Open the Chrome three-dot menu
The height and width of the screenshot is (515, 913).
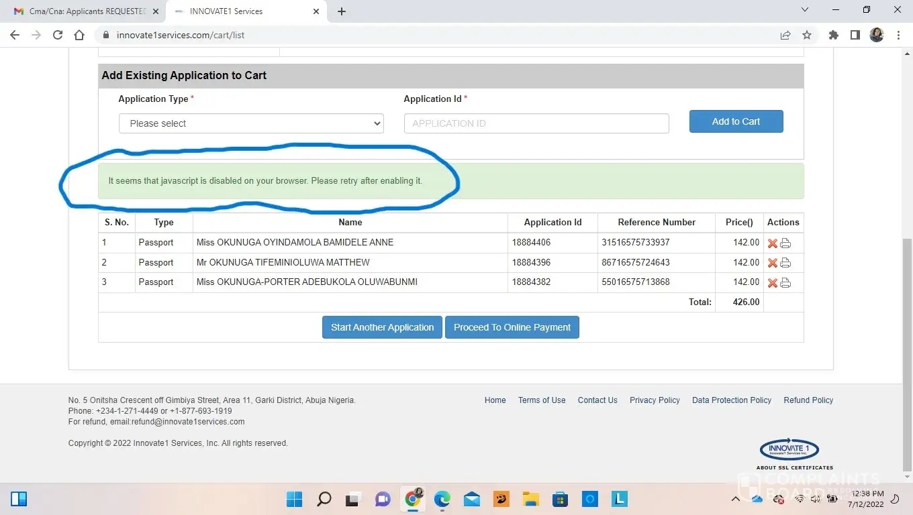coord(898,35)
